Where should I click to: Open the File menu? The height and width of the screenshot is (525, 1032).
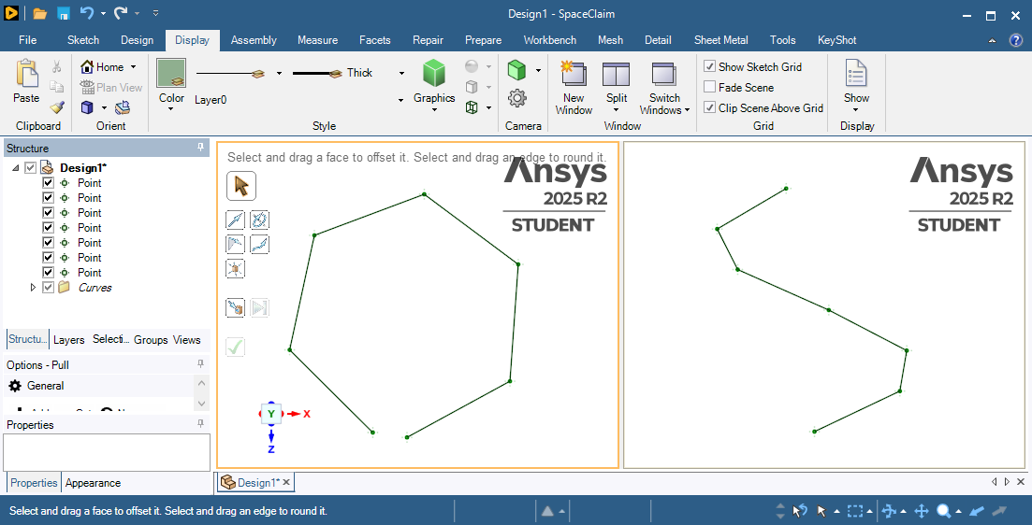[28, 40]
